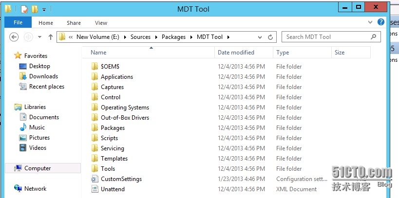
Task: Expand the ribbon with the chevron
Action: (370, 22)
